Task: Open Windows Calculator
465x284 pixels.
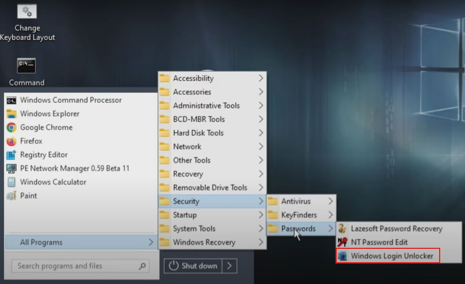Action: [53, 182]
